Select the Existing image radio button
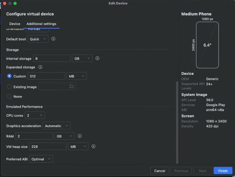The image size is (235, 177). [9, 87]
